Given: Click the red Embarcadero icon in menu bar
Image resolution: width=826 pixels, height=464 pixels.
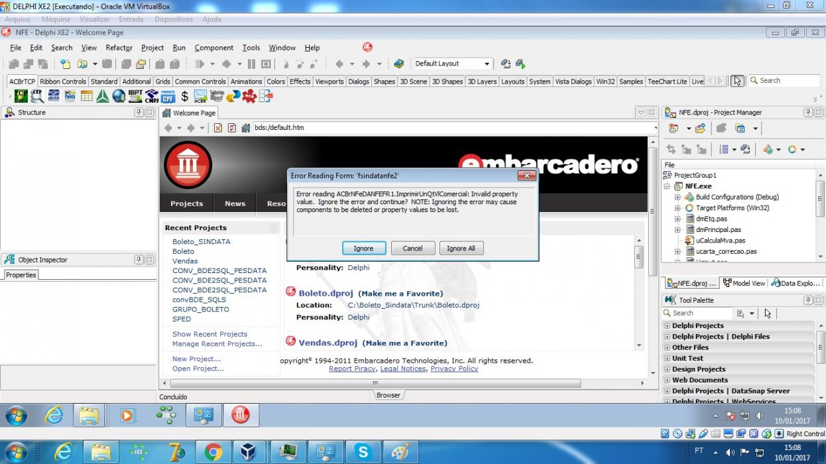Looking at the screenshot, I should [x=367, y=47].
